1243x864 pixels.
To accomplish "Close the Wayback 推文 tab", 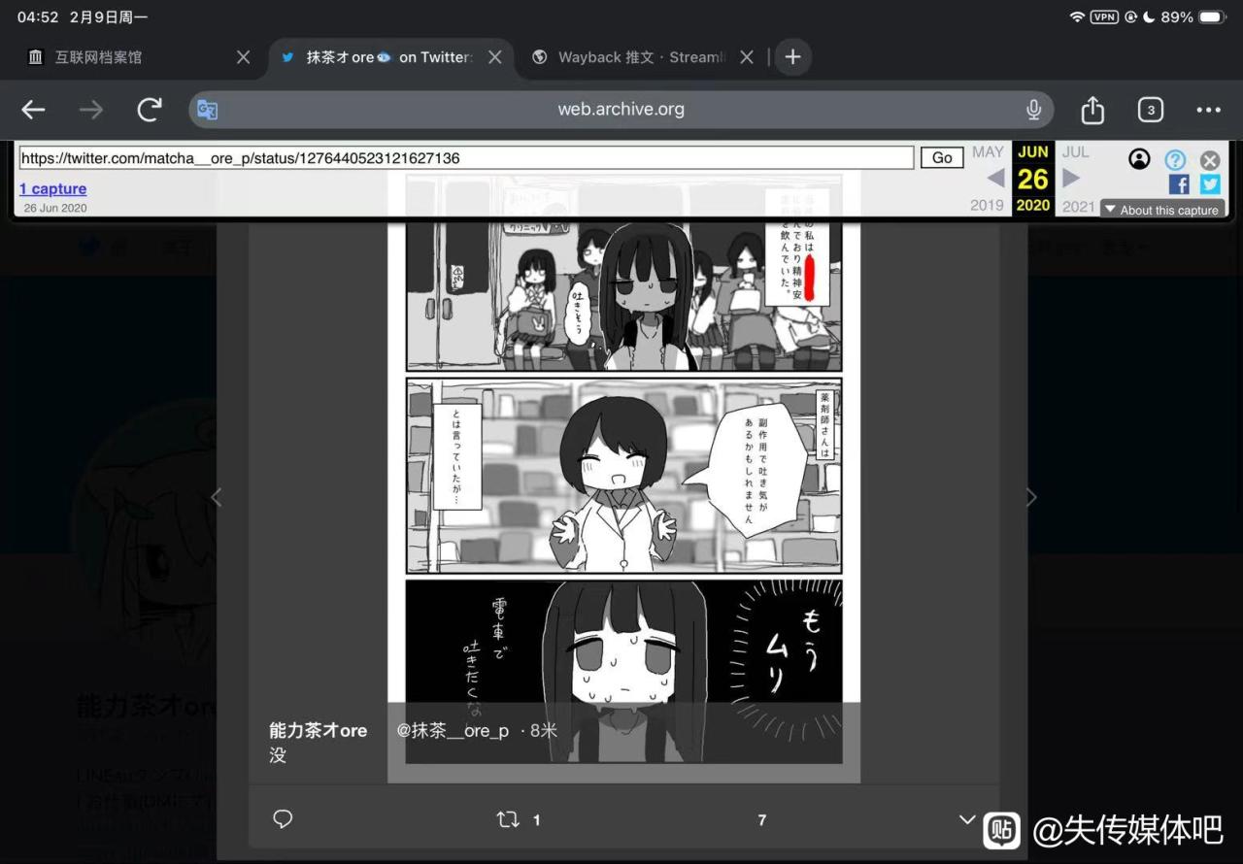I will click(747, 57).
